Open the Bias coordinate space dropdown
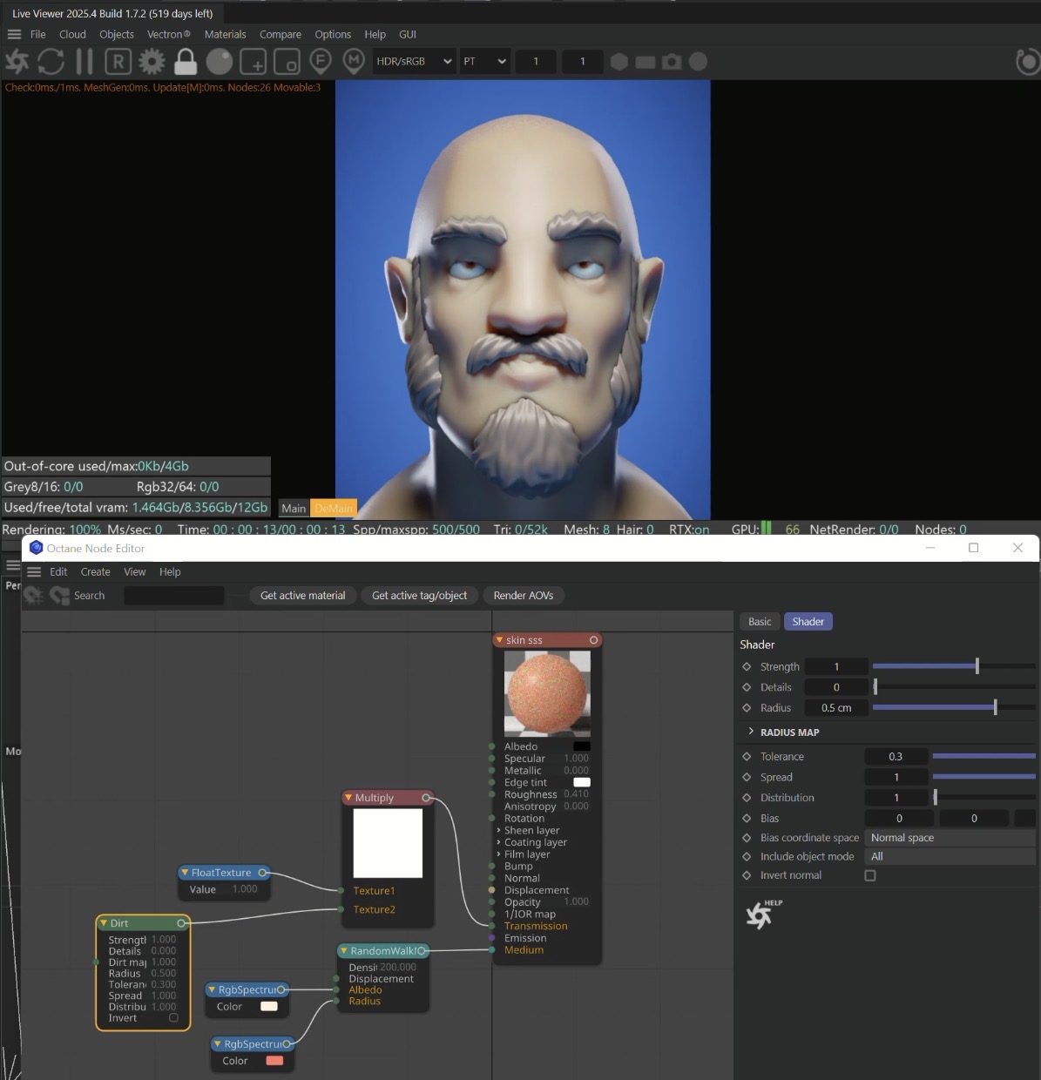Image resolution: width=1041 pixels, height=1080 pixels. click(x=952, y=838)
